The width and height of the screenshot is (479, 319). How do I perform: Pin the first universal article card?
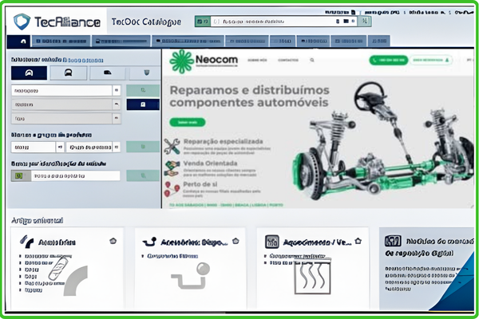[x=113, y=241]
